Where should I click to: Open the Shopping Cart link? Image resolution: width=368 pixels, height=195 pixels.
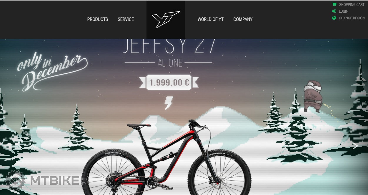tap(352, 4)
